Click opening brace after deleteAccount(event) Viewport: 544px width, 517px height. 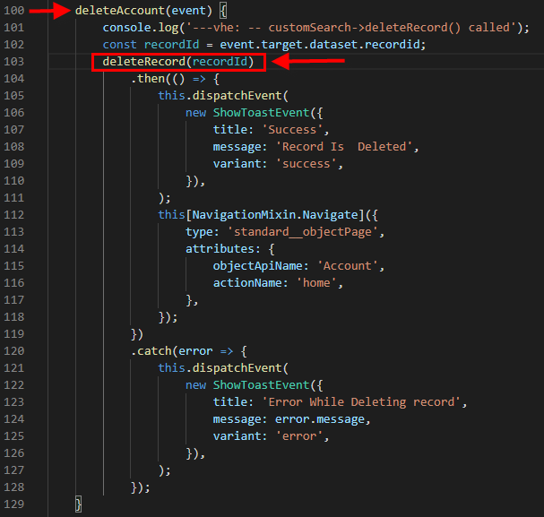[223, 11]
